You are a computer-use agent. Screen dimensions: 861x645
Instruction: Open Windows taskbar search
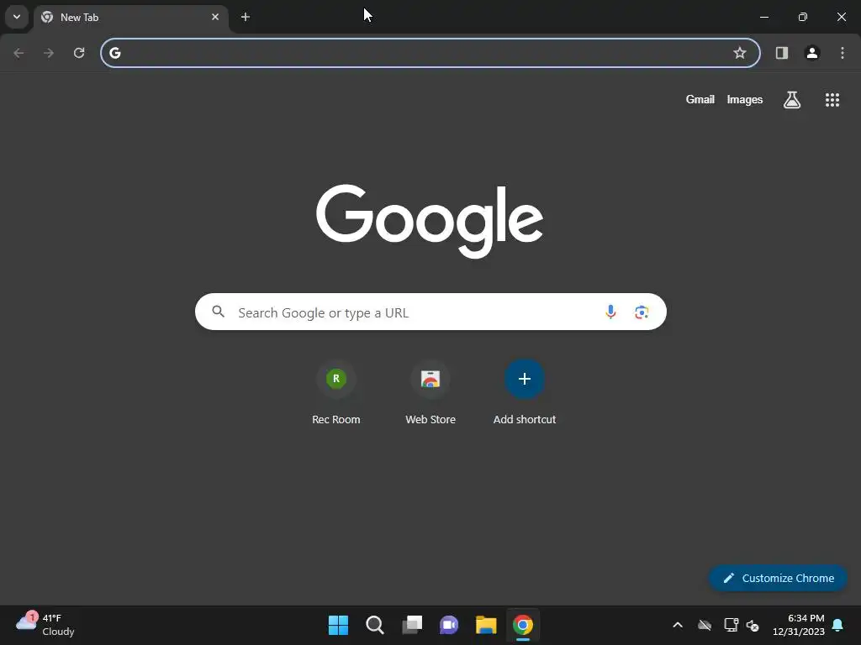click(x=375, y=625)
